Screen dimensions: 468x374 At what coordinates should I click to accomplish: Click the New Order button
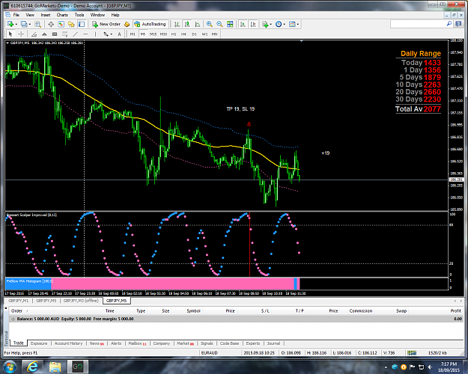(x=106, y=24)
